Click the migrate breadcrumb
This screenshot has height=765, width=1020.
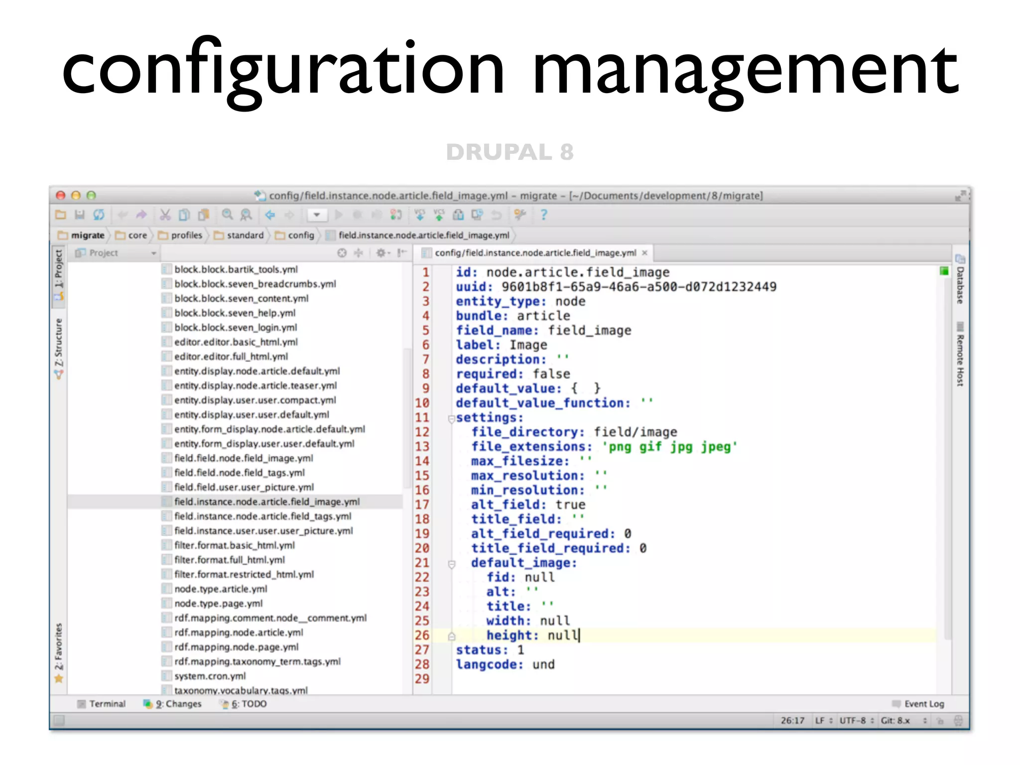click(x=82, y=235)
